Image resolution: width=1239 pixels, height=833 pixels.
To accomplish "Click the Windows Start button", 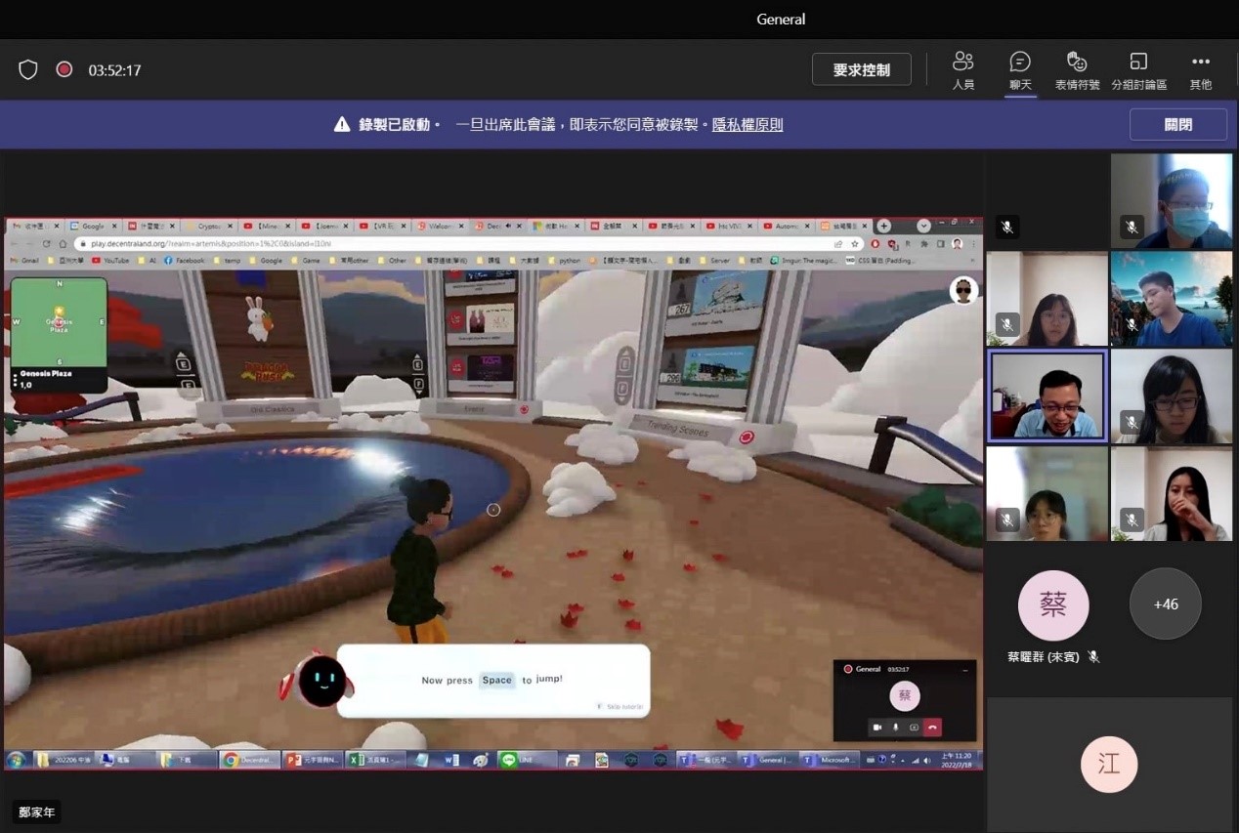I will click(x=17, y=760).
